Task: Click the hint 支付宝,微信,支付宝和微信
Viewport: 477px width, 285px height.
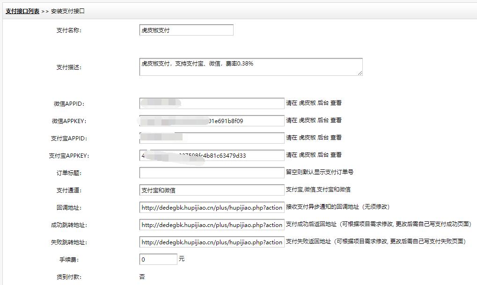Action: (318, 190)
